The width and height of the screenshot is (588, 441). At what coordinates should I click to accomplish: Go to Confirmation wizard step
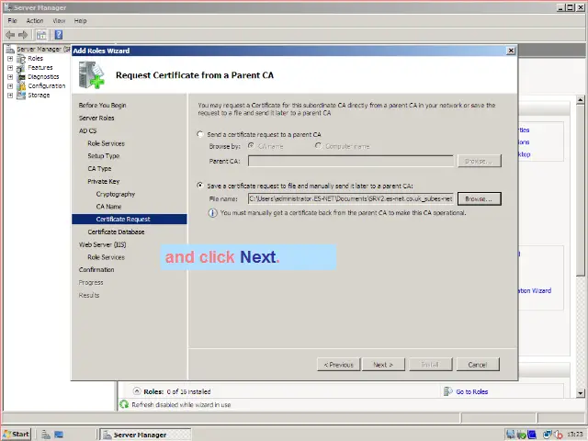(96, 270)
